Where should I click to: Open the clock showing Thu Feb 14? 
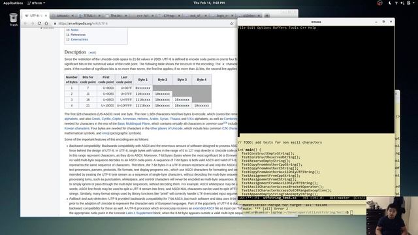(x=209, y=3)
